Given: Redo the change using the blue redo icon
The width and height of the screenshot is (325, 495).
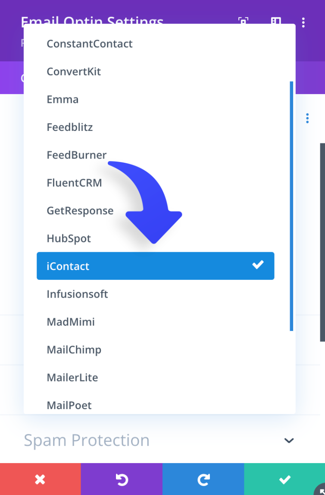Looking at the screenshot, I should 203,479.
